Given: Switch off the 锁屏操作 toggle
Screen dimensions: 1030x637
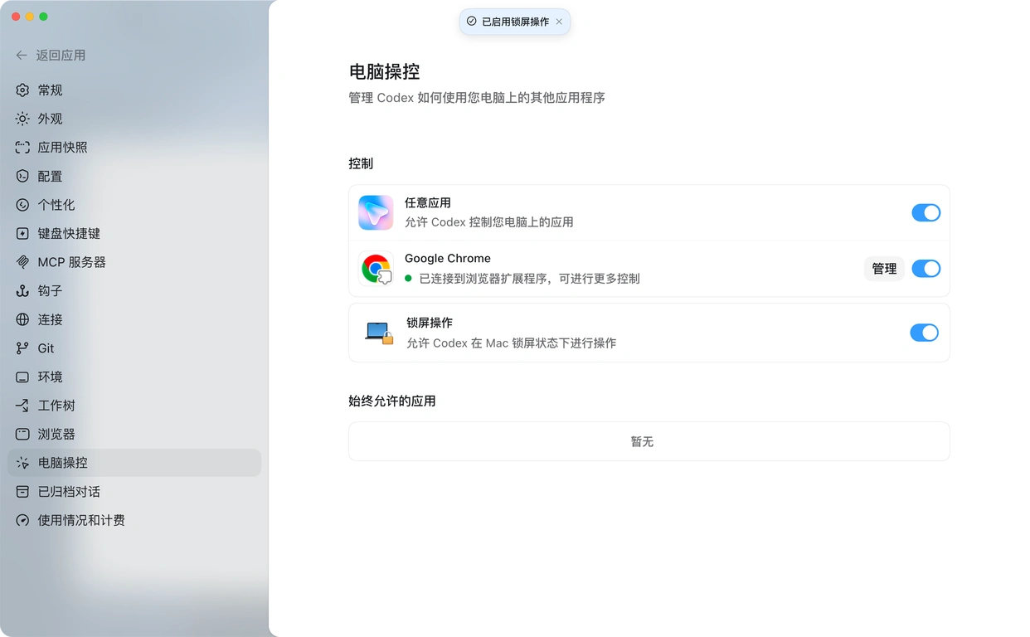Looking at the screenshot, I should [x=924, y=333].
